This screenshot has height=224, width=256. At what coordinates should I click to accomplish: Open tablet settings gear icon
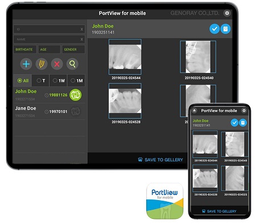227,13
